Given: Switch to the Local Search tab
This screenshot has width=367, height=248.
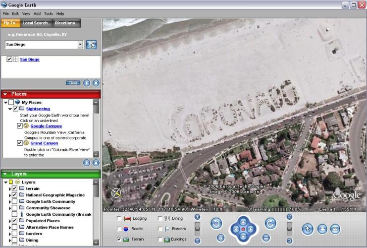Looking at the screenshot, I should (x=35, y=23).
